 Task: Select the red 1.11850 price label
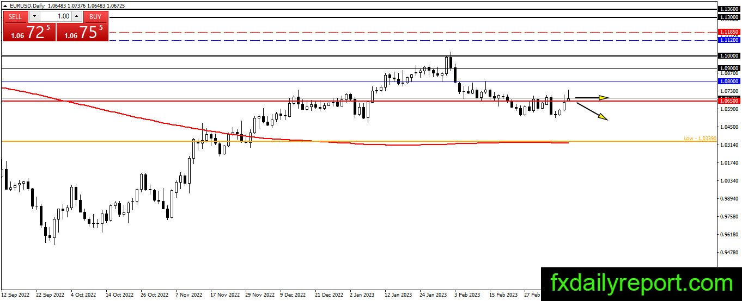click(x=729, y=32)
